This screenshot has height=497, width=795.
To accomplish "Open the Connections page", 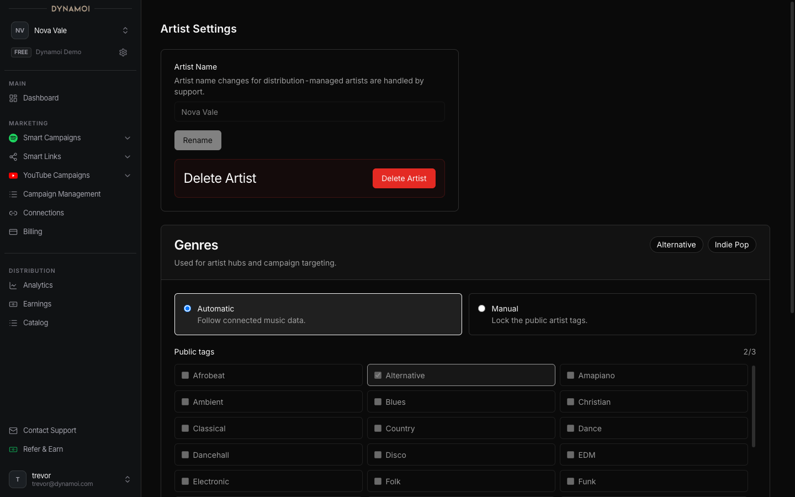I will tap(70, 213).
